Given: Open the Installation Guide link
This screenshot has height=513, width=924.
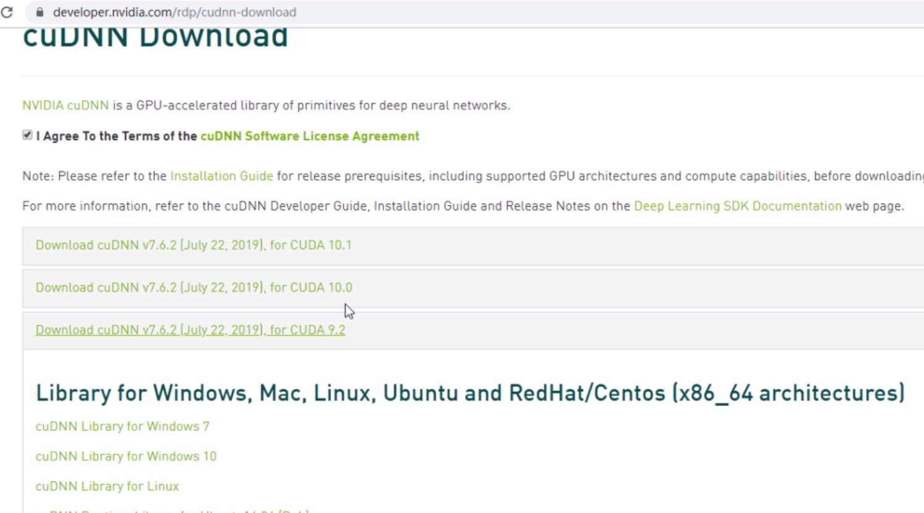Looking at the screenshot, I should tap(221, 176).
